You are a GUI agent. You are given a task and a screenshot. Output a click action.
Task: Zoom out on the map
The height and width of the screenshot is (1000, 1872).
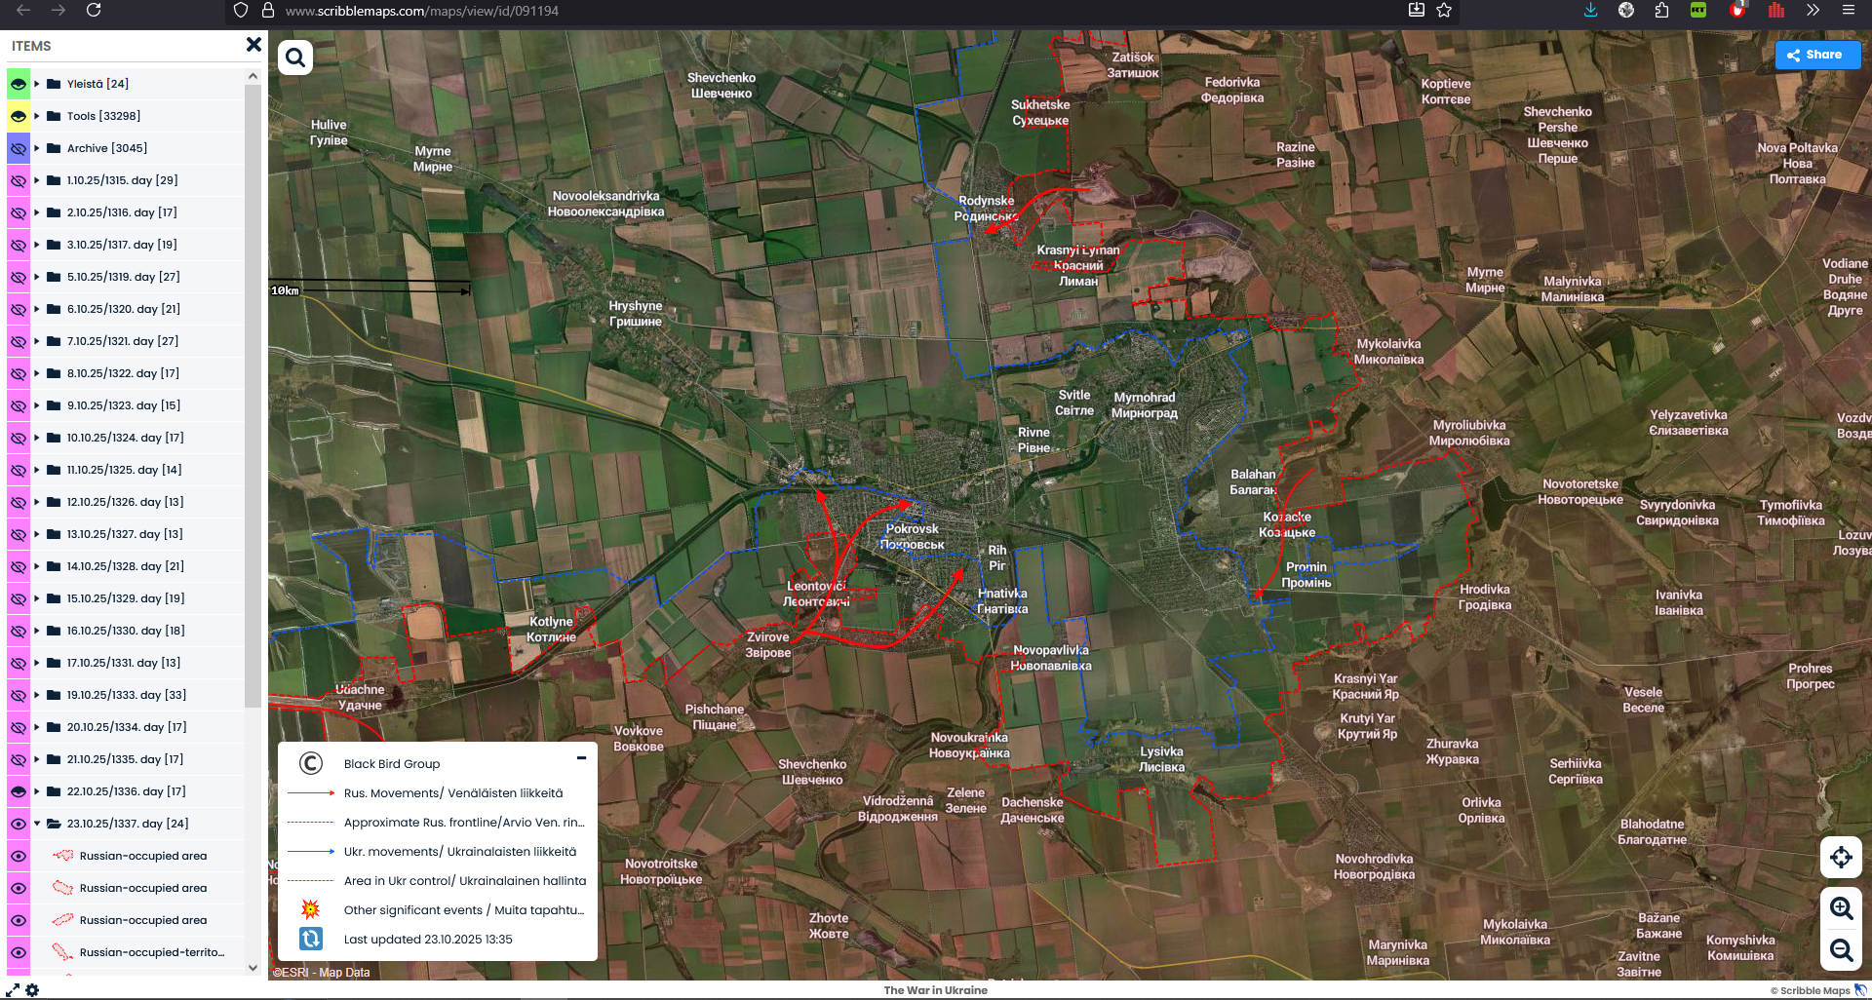tap(1841, 949)
